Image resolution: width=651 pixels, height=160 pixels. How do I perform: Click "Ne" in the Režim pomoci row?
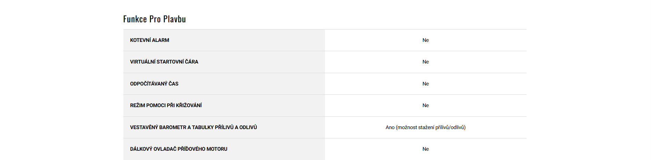pos(425,105)
